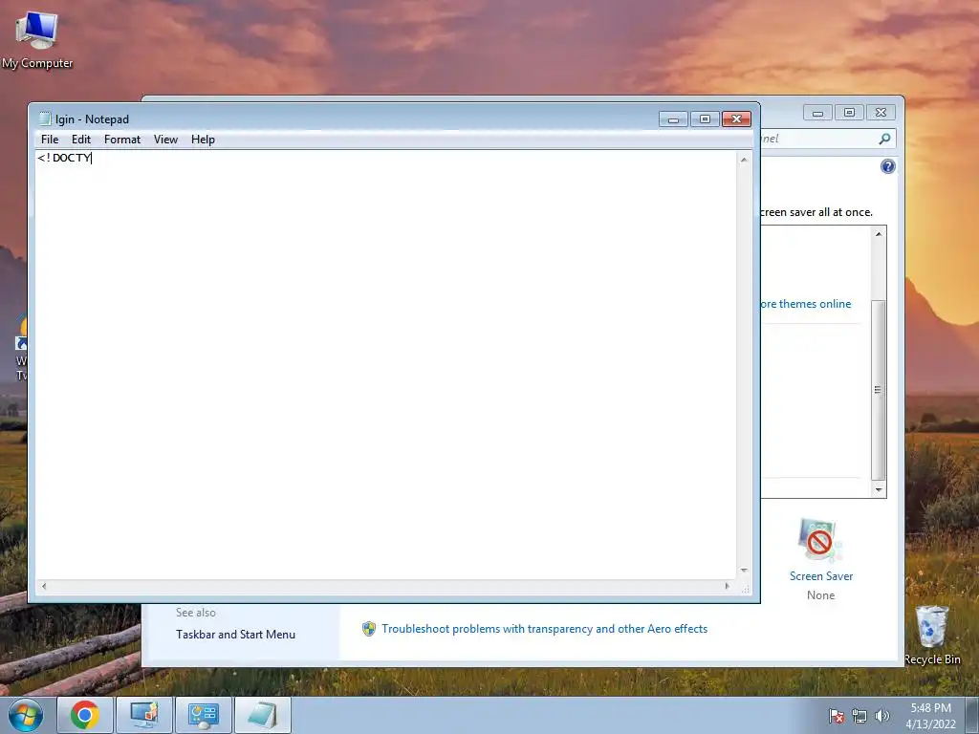Open the Windows Start button

[26, 715]
